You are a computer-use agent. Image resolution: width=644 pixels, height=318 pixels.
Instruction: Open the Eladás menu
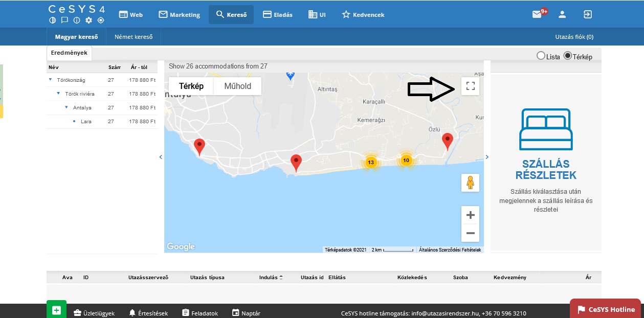point(277,15)
